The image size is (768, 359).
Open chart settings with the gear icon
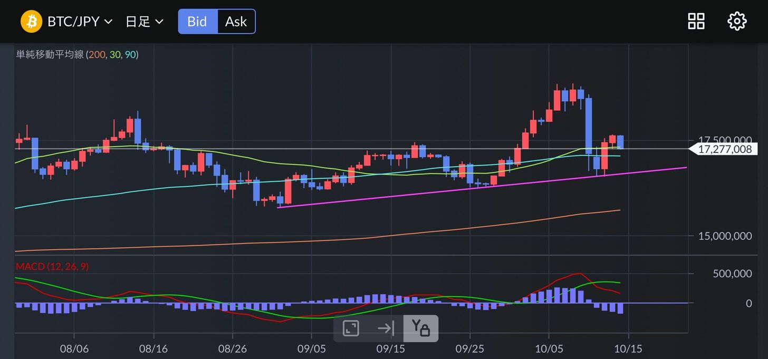point(737,22)
